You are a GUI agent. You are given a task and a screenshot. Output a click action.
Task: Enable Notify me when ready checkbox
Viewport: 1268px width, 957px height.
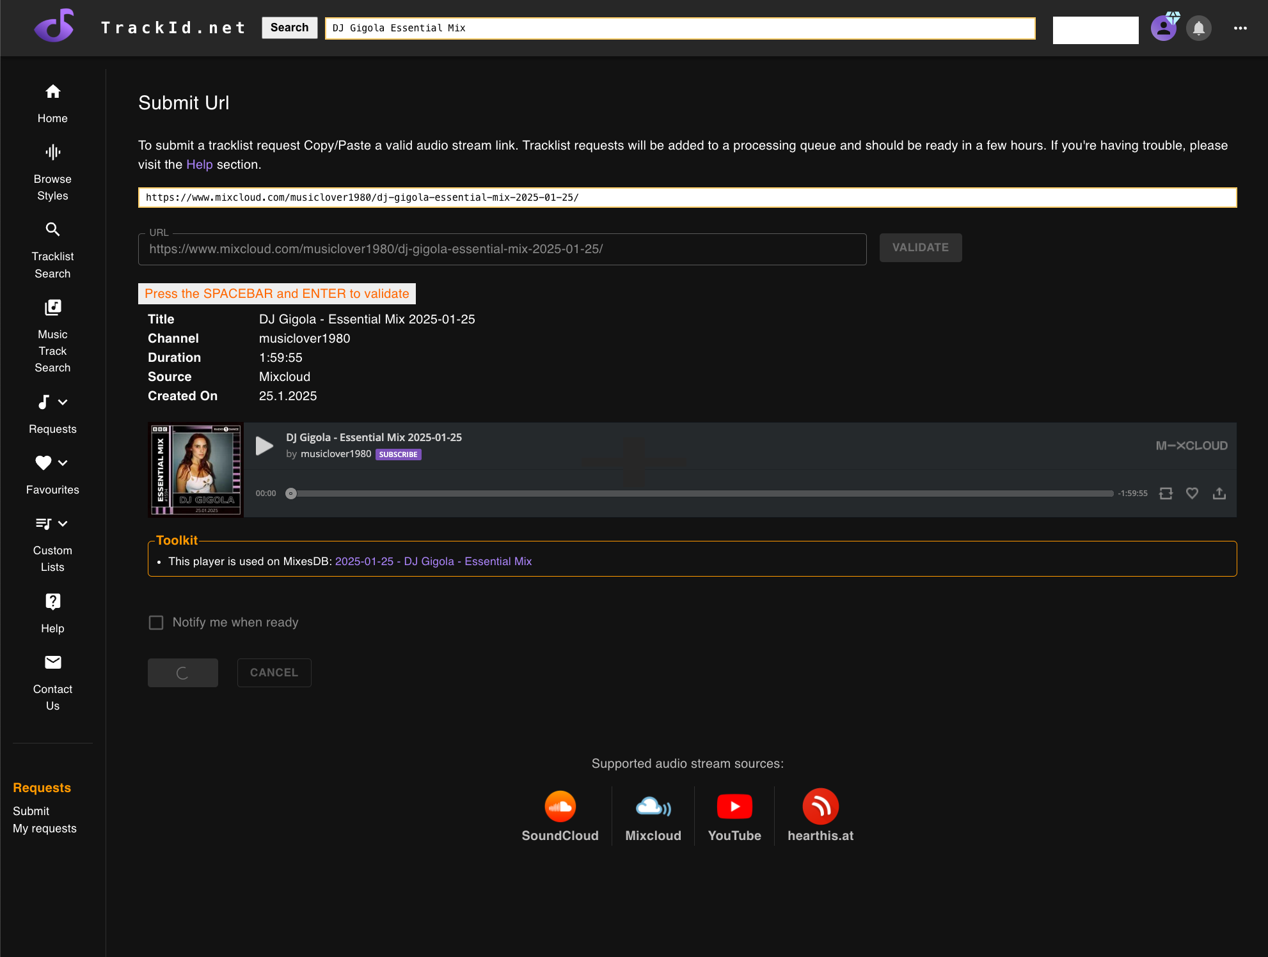pos(156,623)
